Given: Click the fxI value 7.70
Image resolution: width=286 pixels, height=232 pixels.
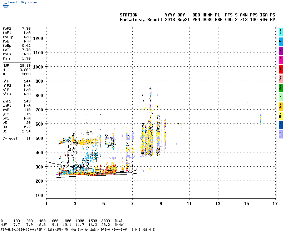Looking at the screenshot, I should [x=26, y=50].
